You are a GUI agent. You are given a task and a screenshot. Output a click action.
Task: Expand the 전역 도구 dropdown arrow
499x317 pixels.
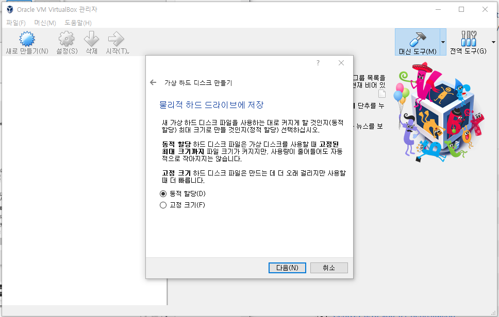click(x=493, y=42)
